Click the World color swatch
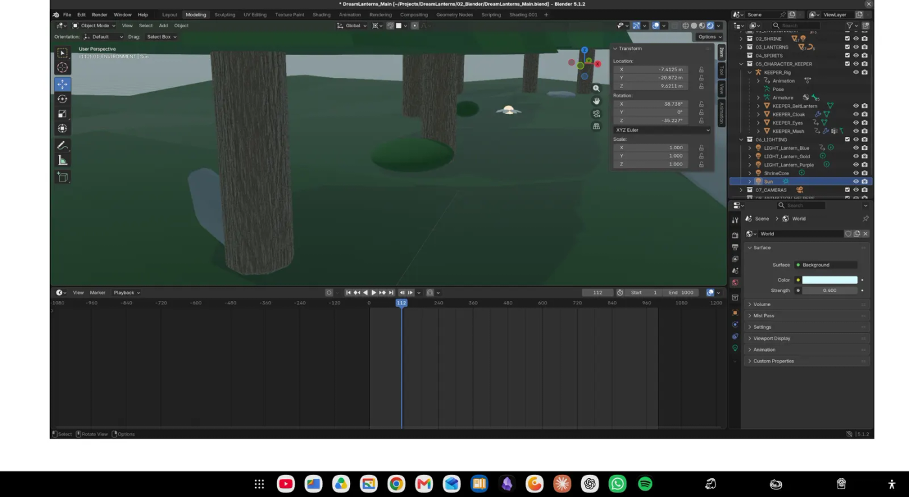Viewport: 909px width, 497px height. pos(830,280)
